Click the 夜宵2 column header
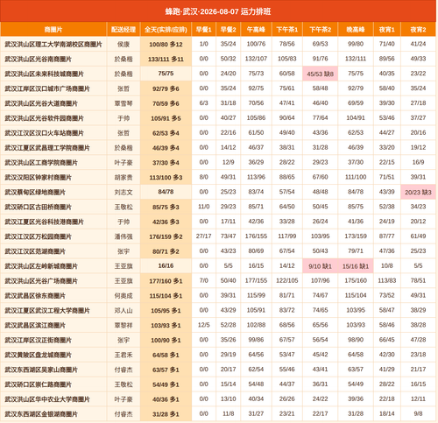Viewport: 438px width, 423px height. point(419,30)
